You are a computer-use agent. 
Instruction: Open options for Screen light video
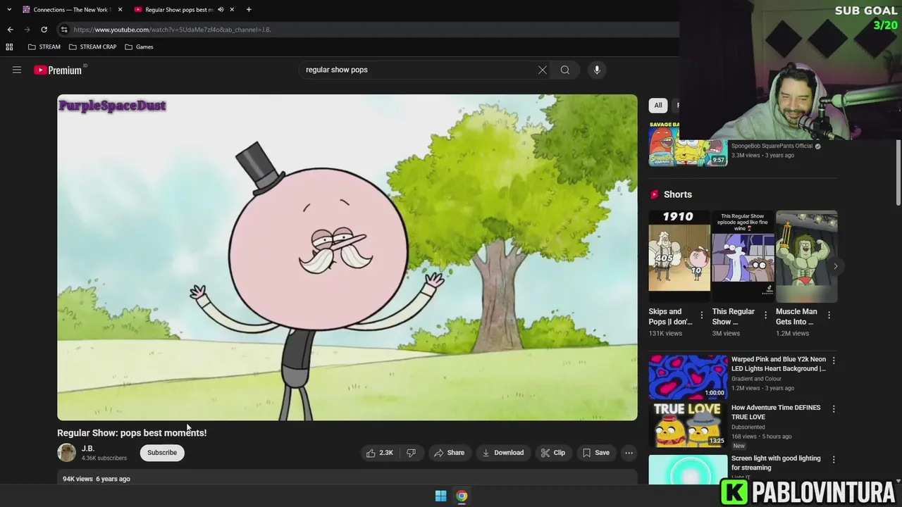tap(834, 459)
